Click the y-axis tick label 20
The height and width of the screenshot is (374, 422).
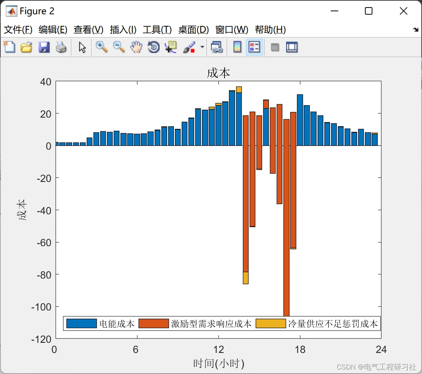[x=45, y=114]
